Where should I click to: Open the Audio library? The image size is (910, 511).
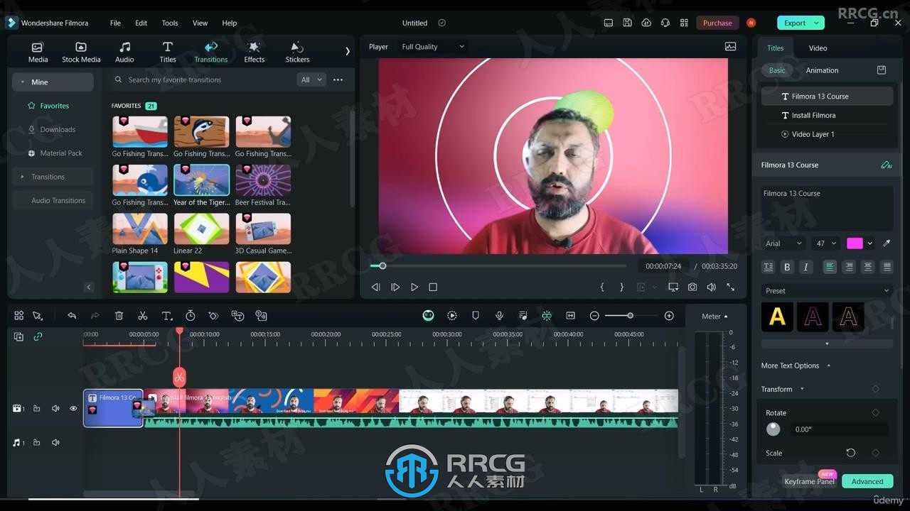124,52
